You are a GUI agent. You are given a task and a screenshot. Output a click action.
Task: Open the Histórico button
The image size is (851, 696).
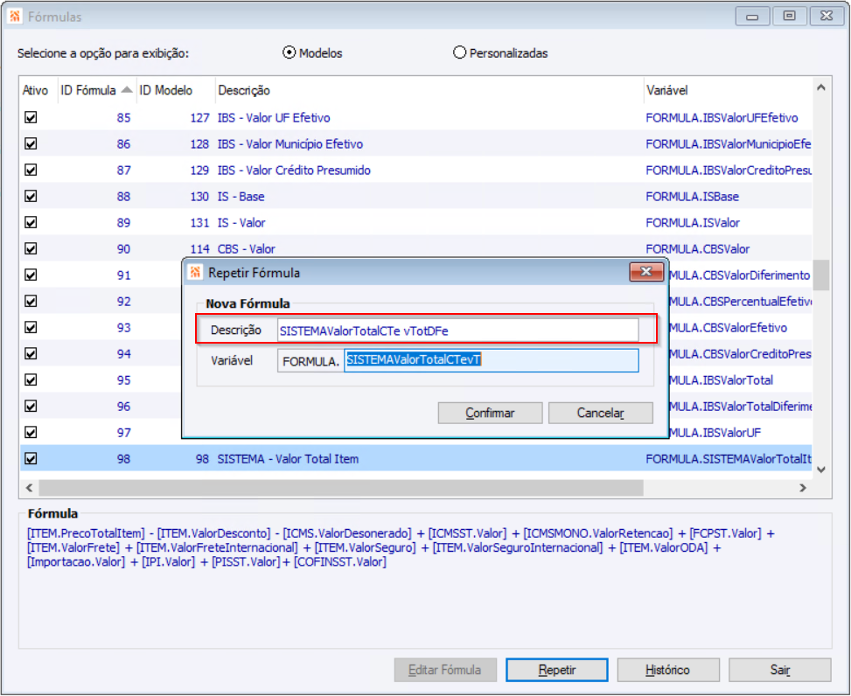[x=668, y=670]
